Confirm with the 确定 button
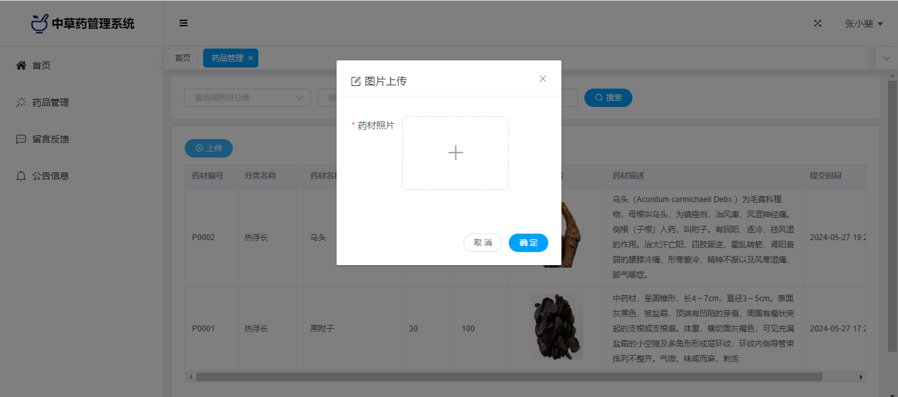The width and height of the screenshot is (898, 397). click(x=529, y=243)
